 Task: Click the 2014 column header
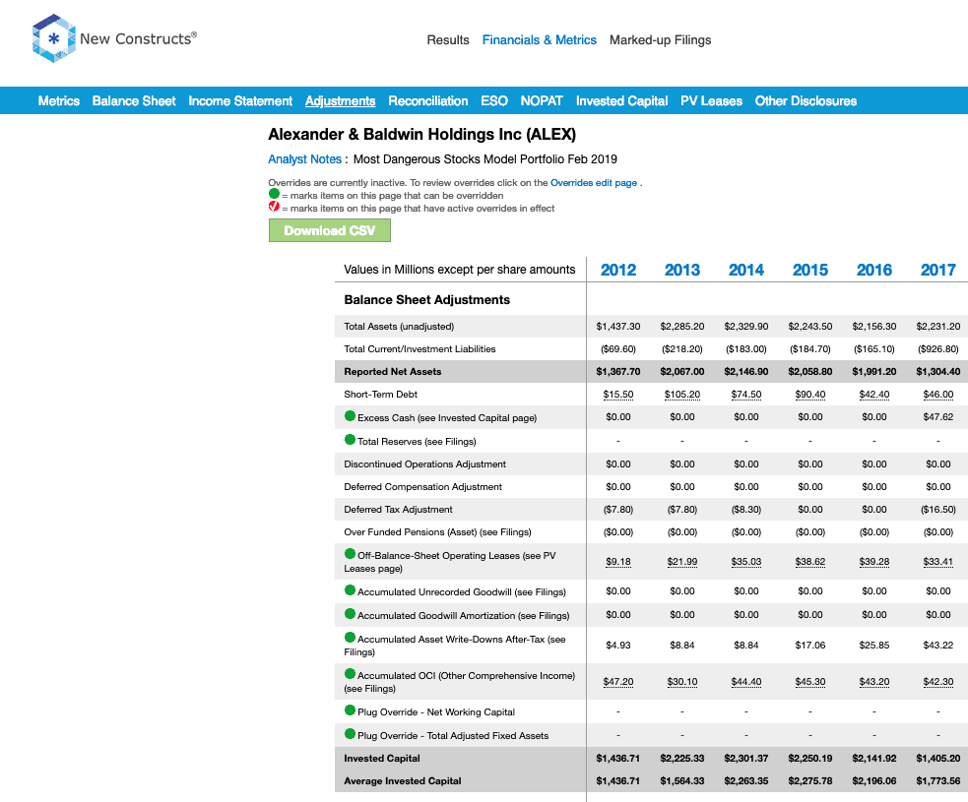pyautogui.click(x=745, y=270)
